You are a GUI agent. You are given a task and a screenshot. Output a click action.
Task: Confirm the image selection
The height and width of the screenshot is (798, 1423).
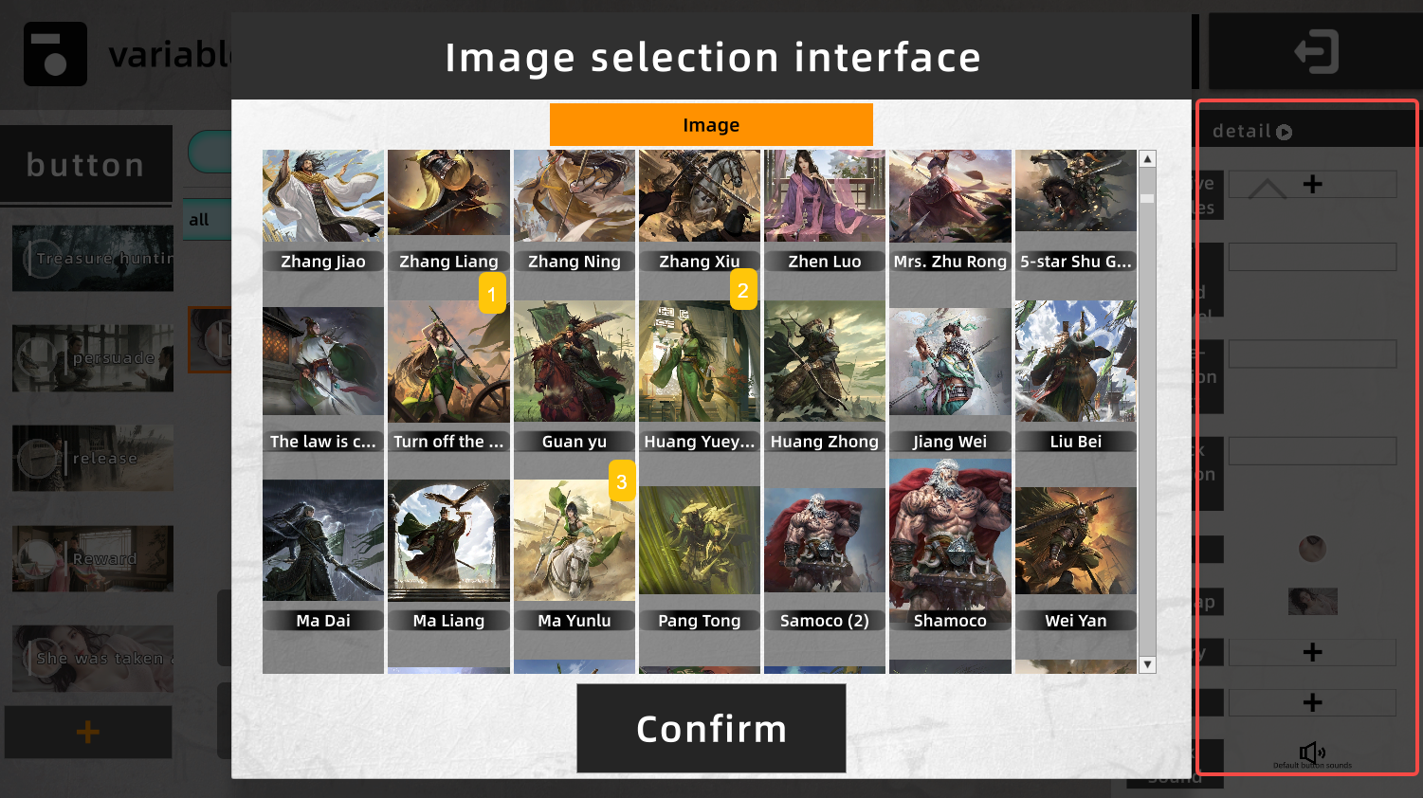(x=711, y=729)
